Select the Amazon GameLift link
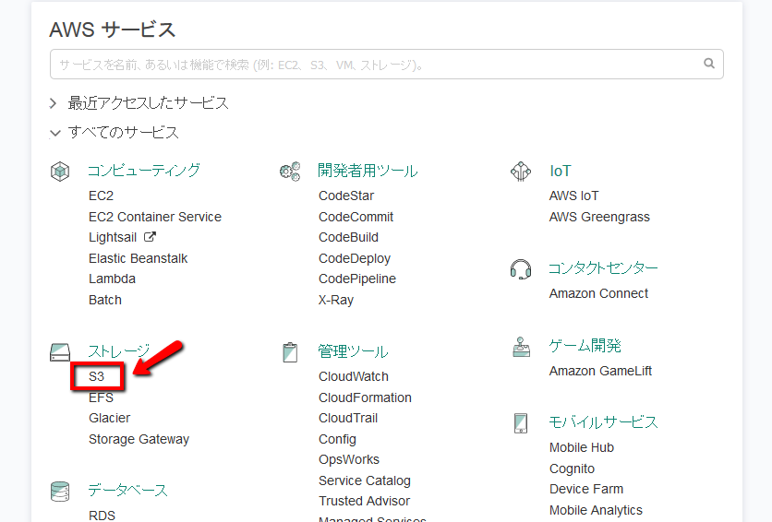The image size is (772, 522). pos(600,371)
